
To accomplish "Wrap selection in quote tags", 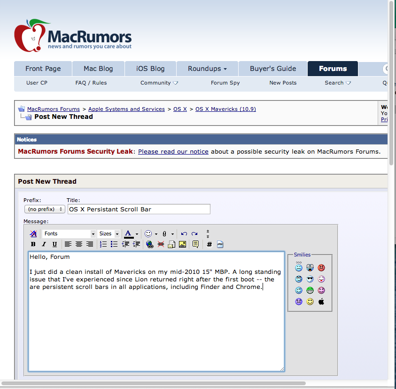I will tap(195, 244).
